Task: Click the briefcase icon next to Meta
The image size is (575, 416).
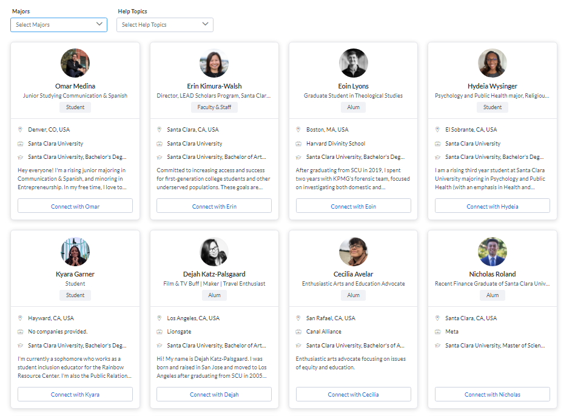Action: tap(438, 332)
